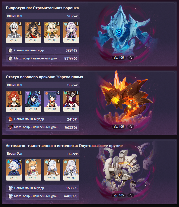Select the lilac-haired Cryo character in the first team

71,32
